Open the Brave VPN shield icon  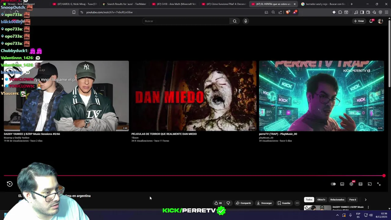(x=380, y=12)
